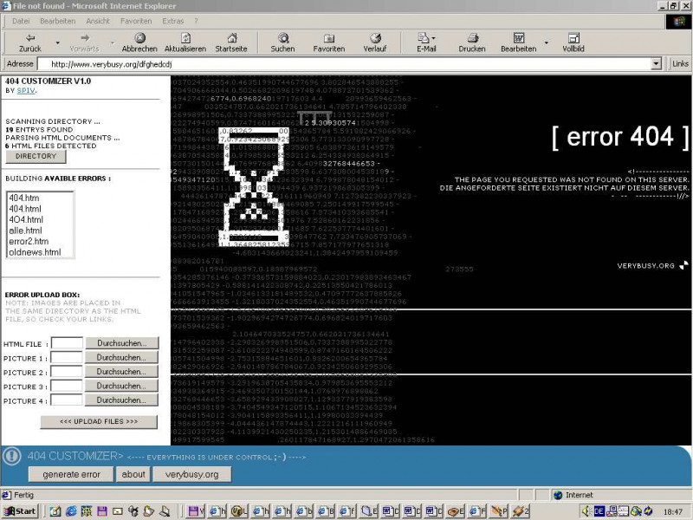Open the Windows Start button
The image size is (693, 520).
[19, 511]
